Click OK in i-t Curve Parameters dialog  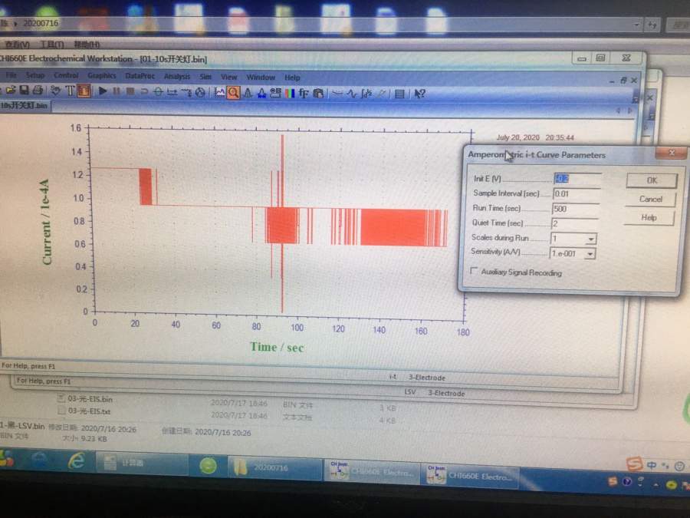[652, 180]
